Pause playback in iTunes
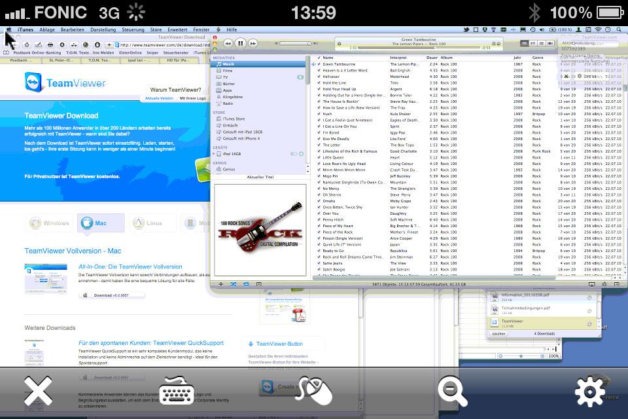This screenshot has height=419, width=628. click(x=240, y=43)
